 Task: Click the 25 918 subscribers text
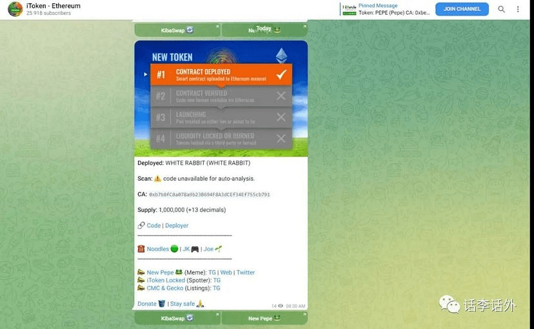49,13
